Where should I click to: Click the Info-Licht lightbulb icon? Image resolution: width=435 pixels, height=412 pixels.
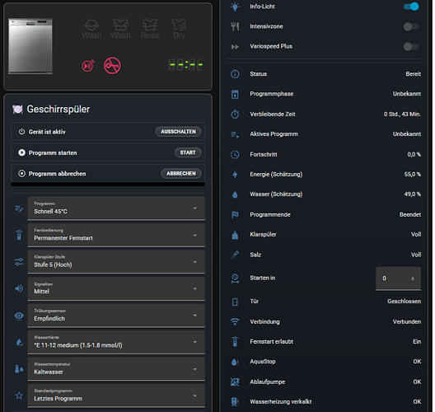click(235, 7)
